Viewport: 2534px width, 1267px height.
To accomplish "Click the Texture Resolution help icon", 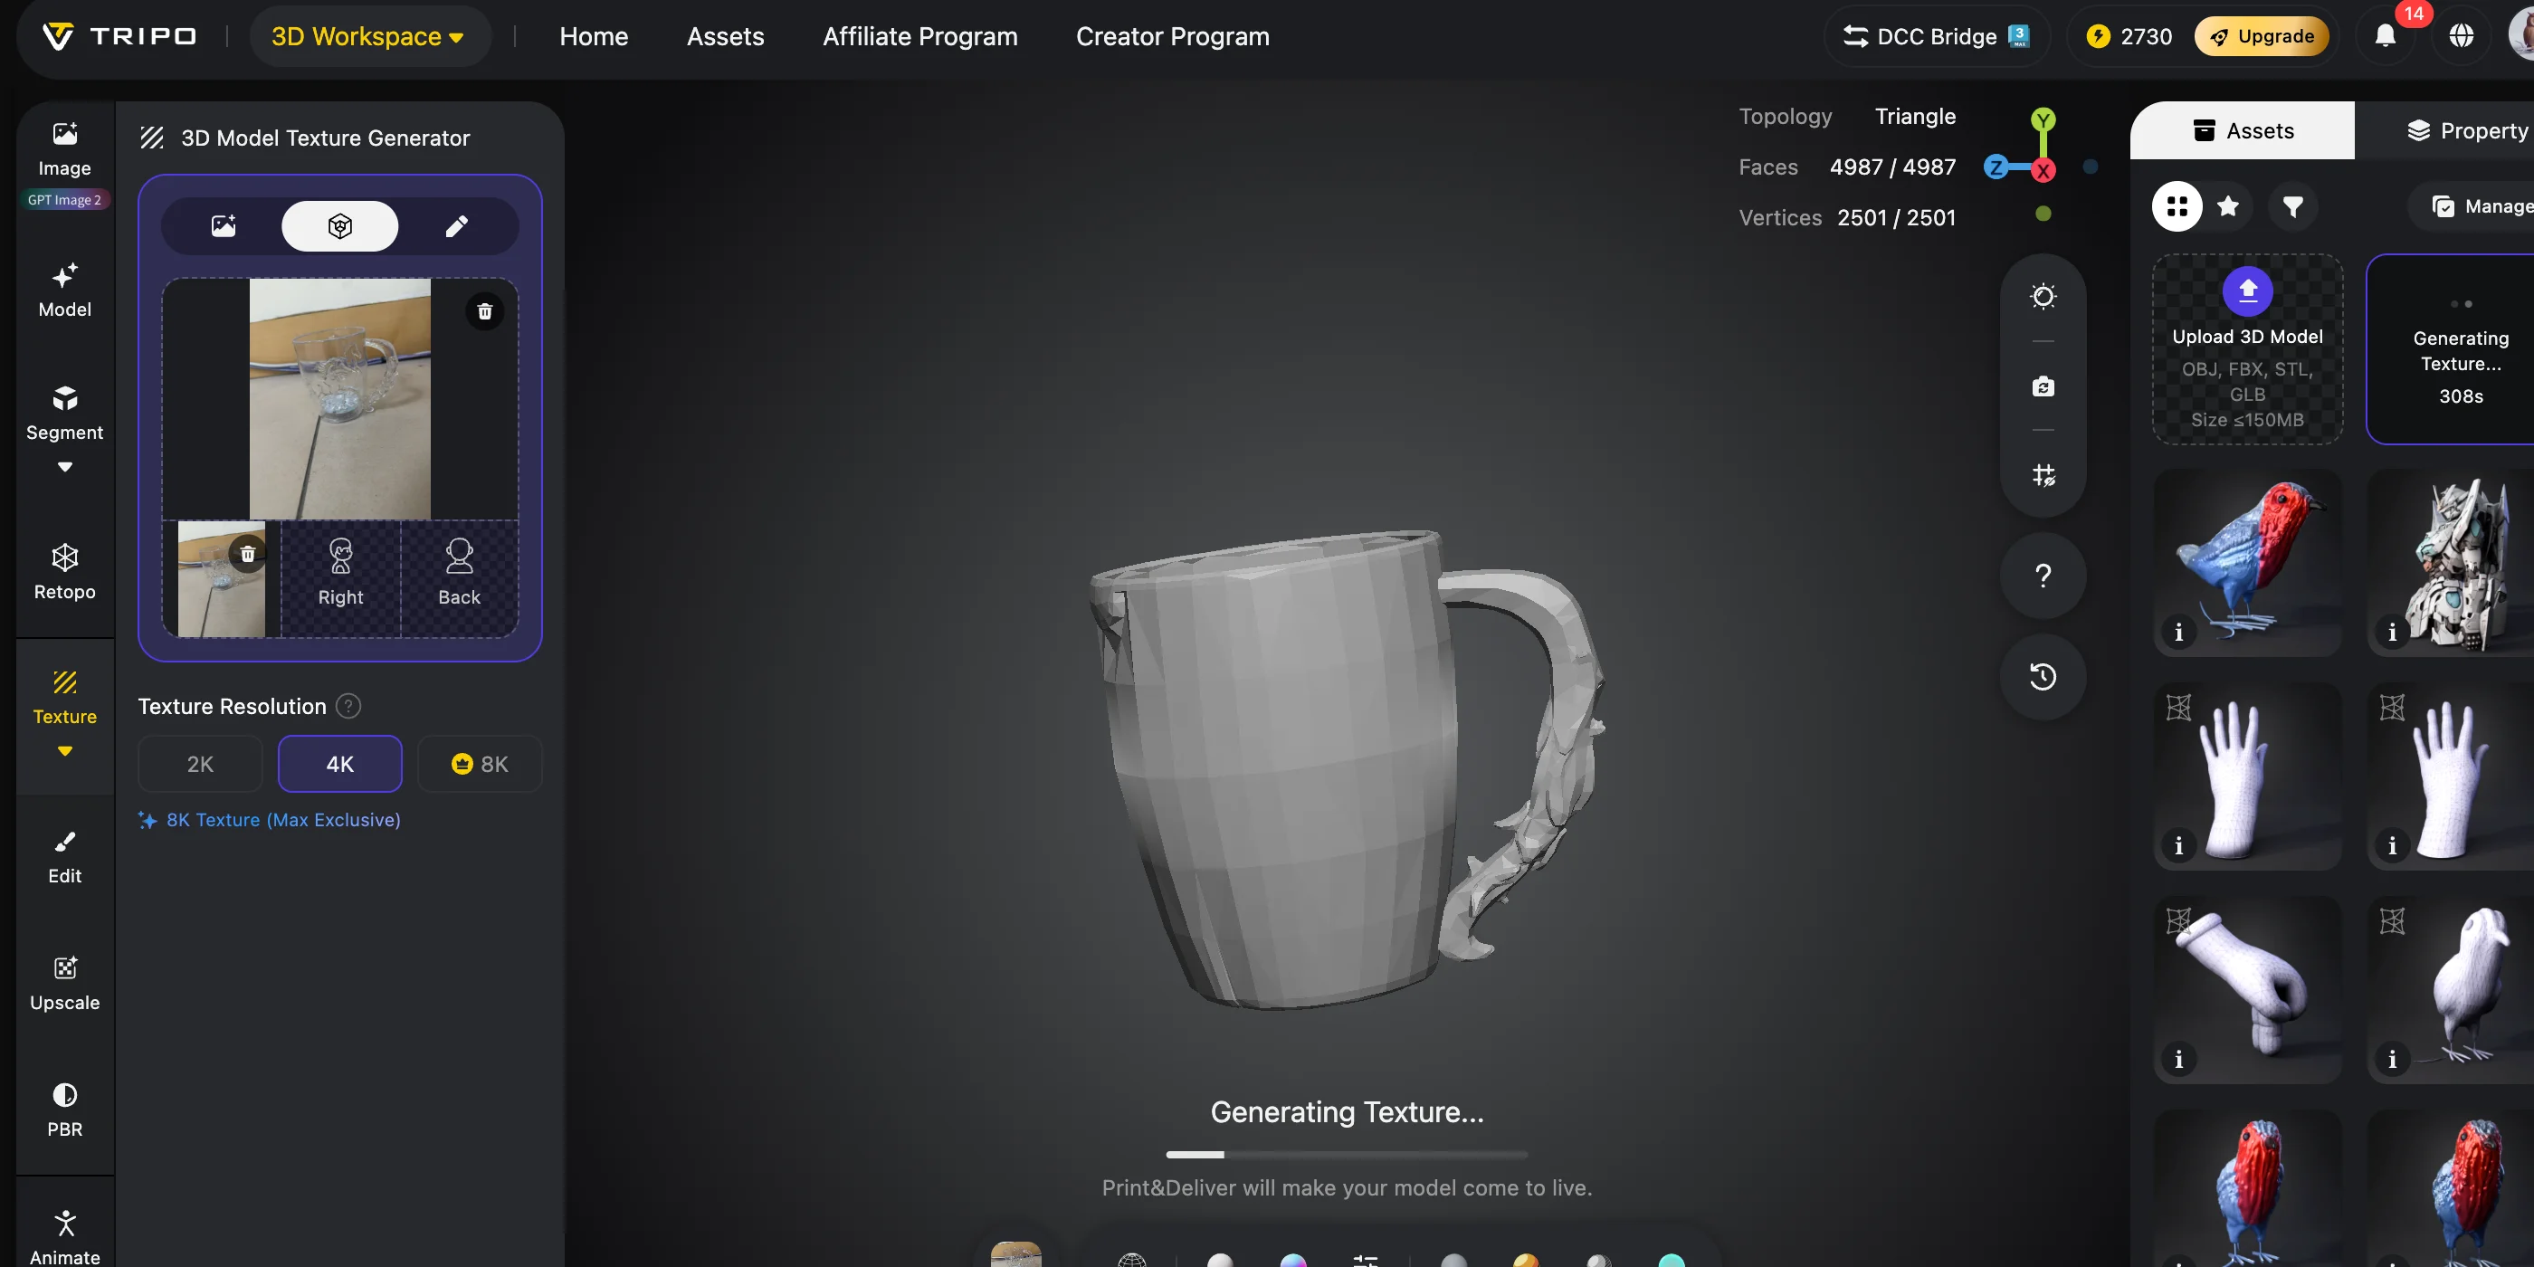I will 348,706.
